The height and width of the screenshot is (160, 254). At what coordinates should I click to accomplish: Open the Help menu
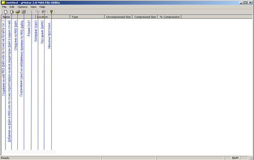pos(42,7)
